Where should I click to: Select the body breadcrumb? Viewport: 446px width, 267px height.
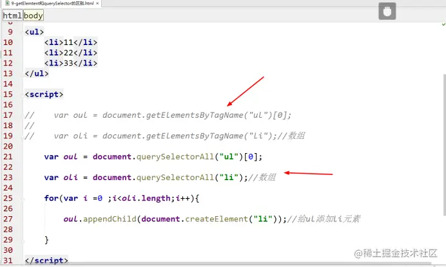pyautogui.click(x=34, y=15)
